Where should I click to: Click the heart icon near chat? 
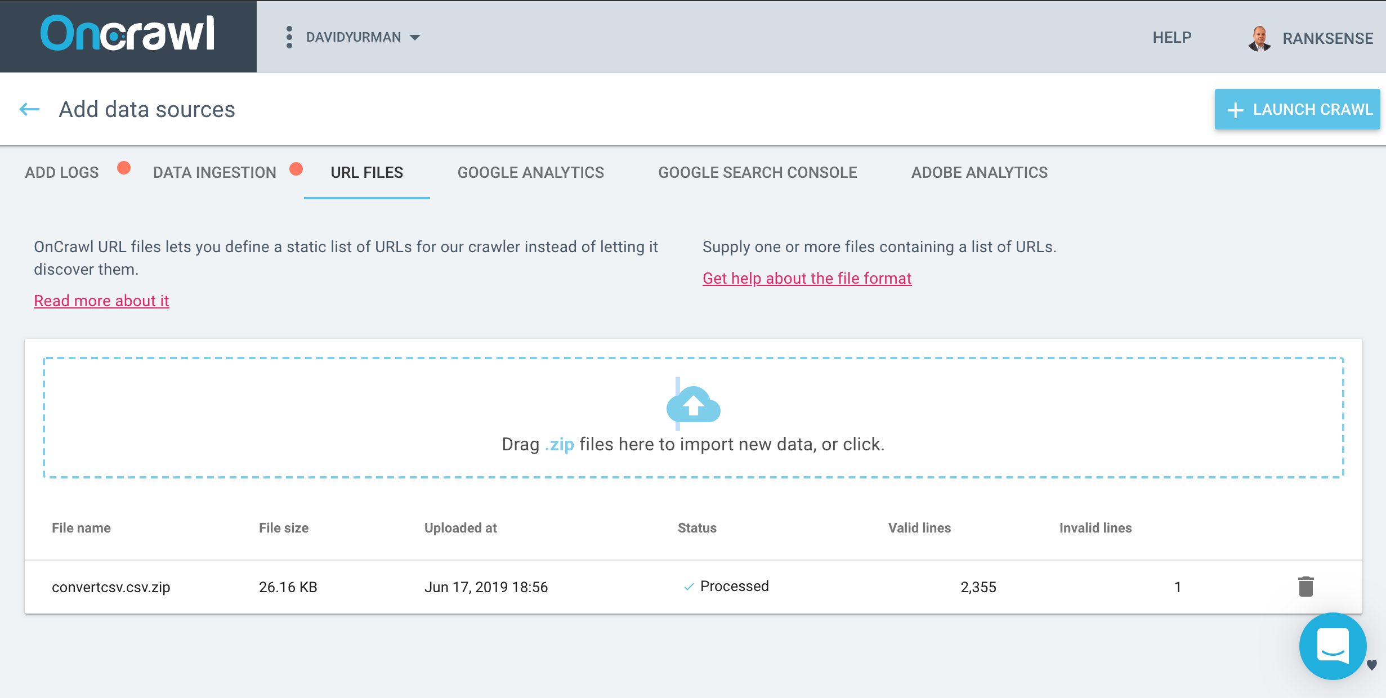click(1372, 665)
